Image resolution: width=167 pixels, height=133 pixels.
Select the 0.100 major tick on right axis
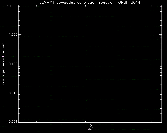[x=160, y=64]
